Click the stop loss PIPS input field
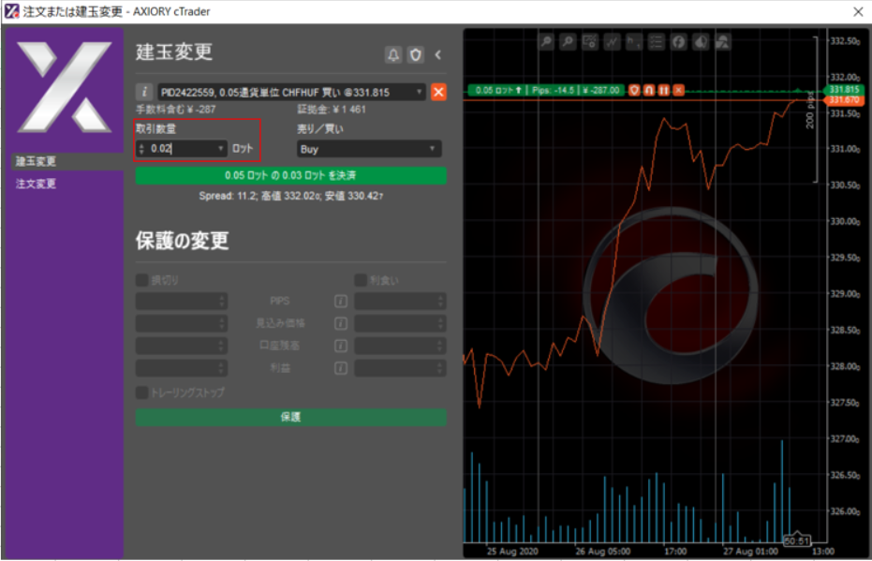The width and height of the screenshot is (872, 561). point(182,301)
